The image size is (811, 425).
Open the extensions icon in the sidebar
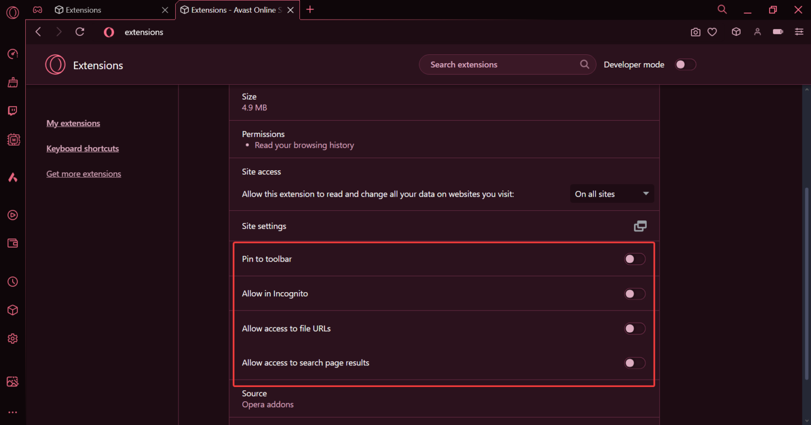[13, 310]
